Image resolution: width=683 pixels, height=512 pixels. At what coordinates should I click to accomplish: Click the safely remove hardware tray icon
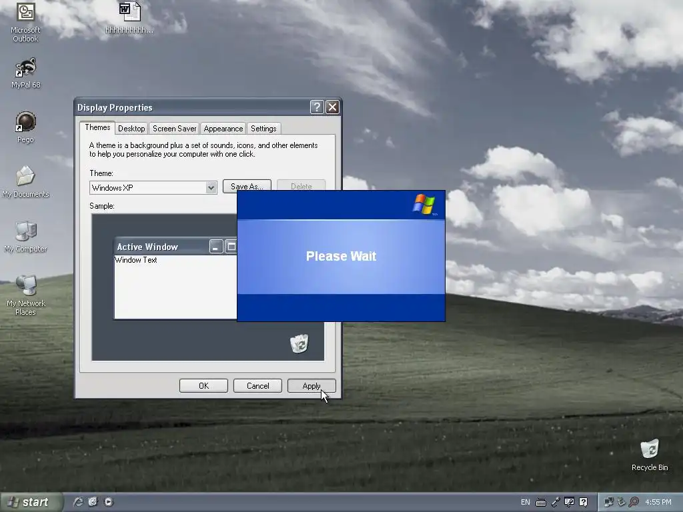(x=622, y=502)
